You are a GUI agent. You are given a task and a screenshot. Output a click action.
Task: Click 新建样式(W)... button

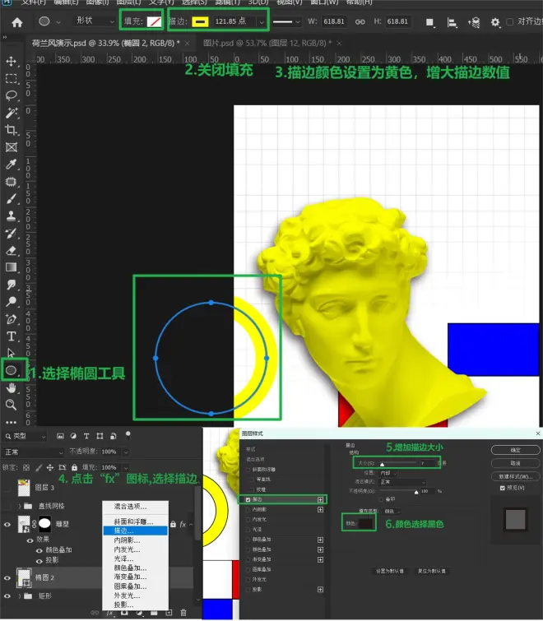[x=516, y=476]
